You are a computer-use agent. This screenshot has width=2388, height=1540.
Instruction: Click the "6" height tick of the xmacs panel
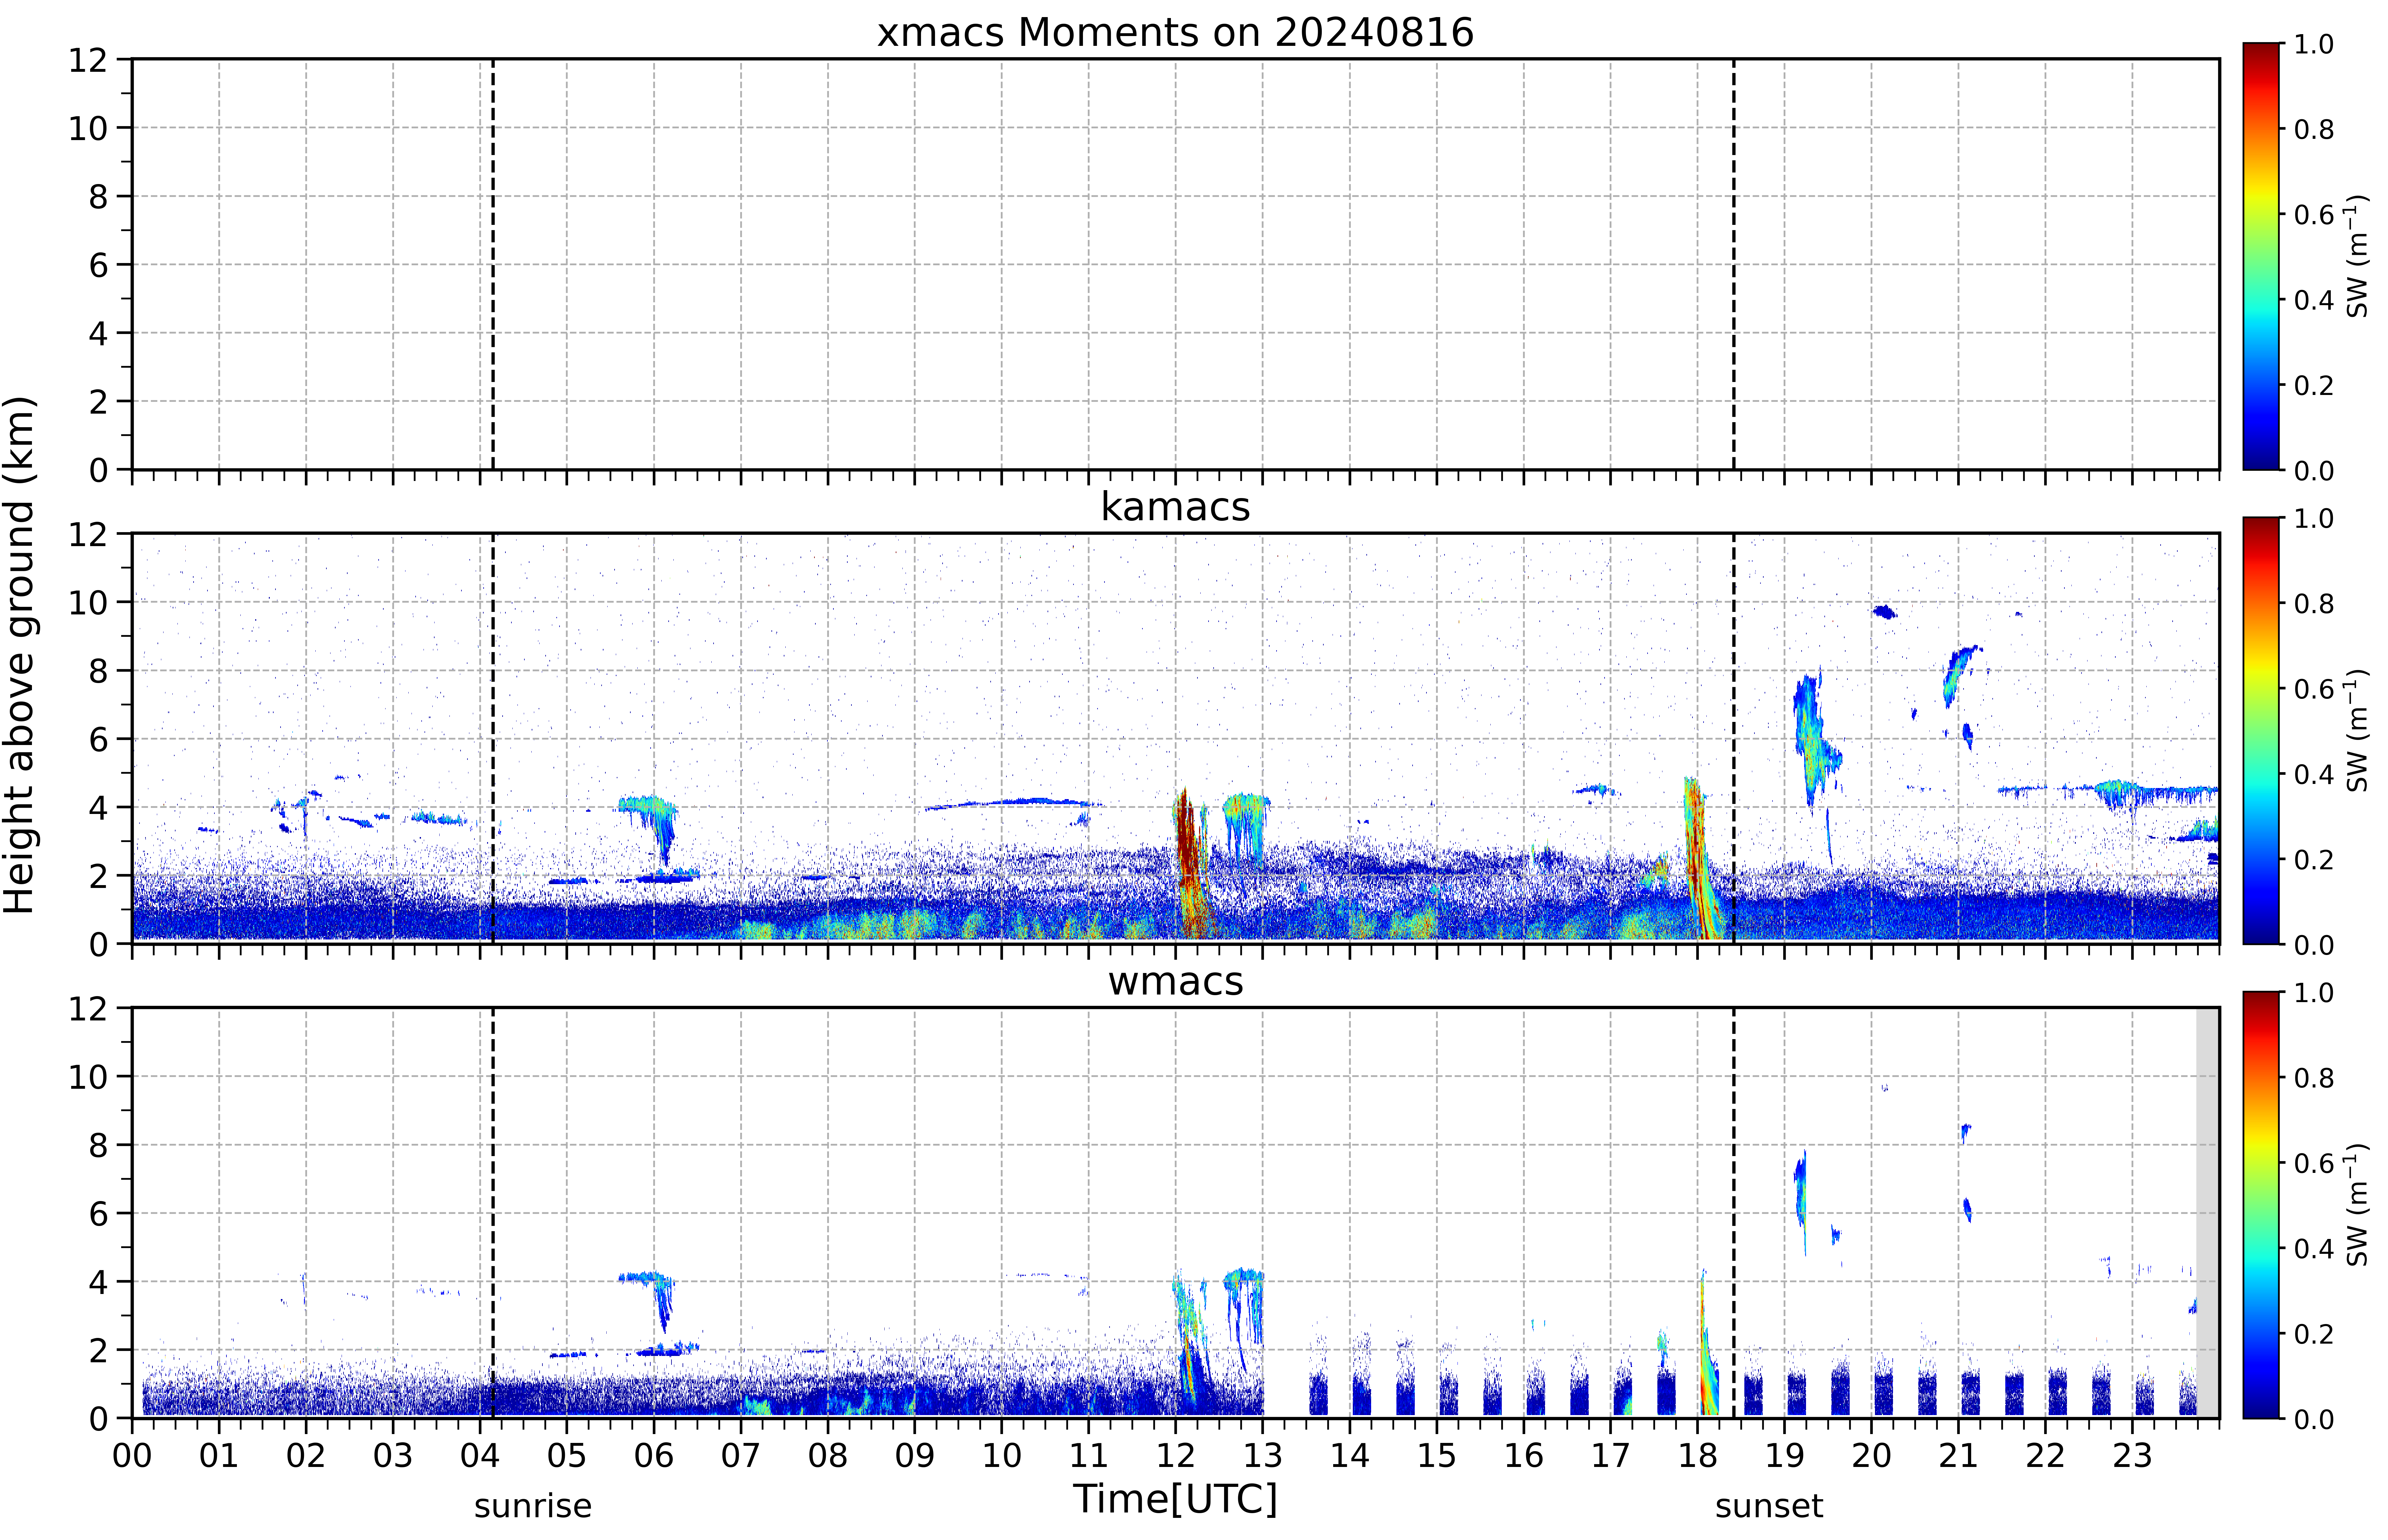click(x=98, y=265)
